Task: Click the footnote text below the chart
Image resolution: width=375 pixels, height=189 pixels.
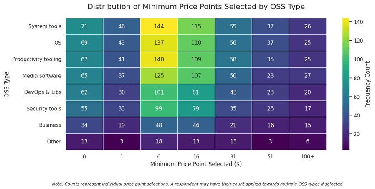Action: click(198, 184)
